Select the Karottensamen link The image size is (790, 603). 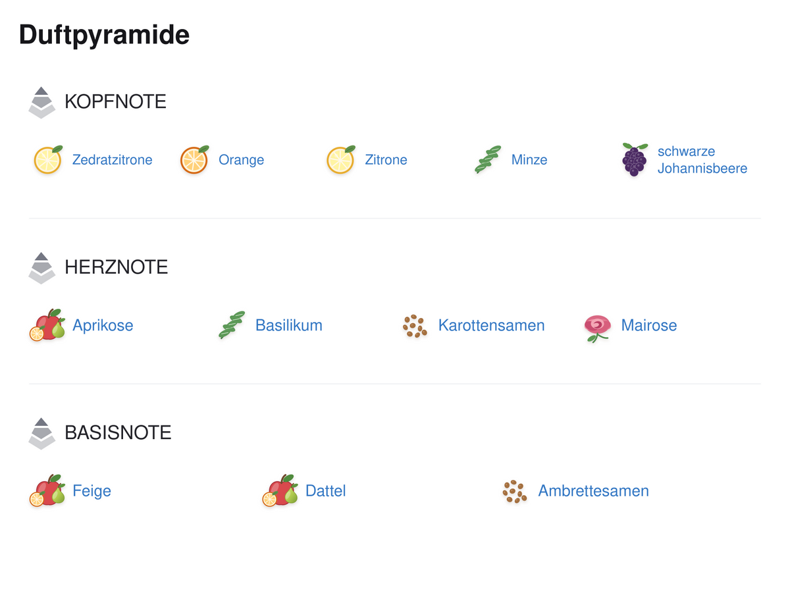[492, 325]
